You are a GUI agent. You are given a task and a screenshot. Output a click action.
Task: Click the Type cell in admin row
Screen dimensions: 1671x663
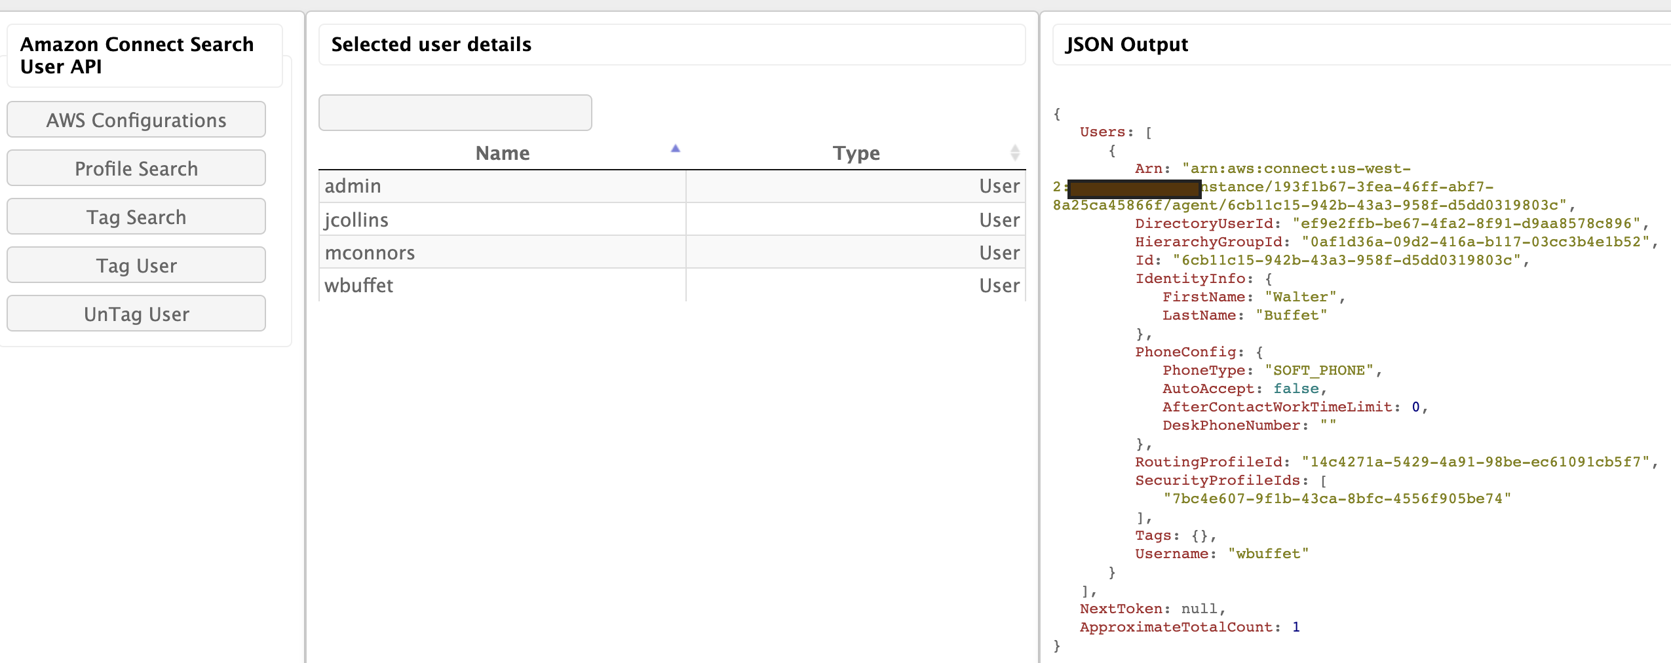click(x=856, y=186)
